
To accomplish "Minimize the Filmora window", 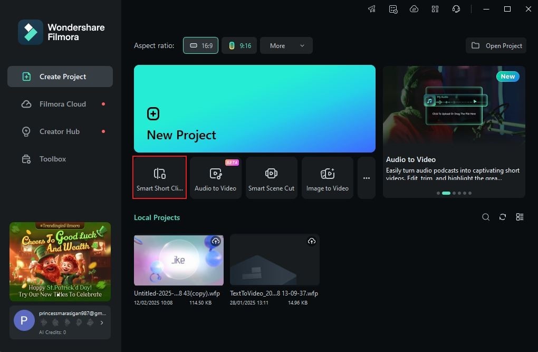I will (486, 9).
